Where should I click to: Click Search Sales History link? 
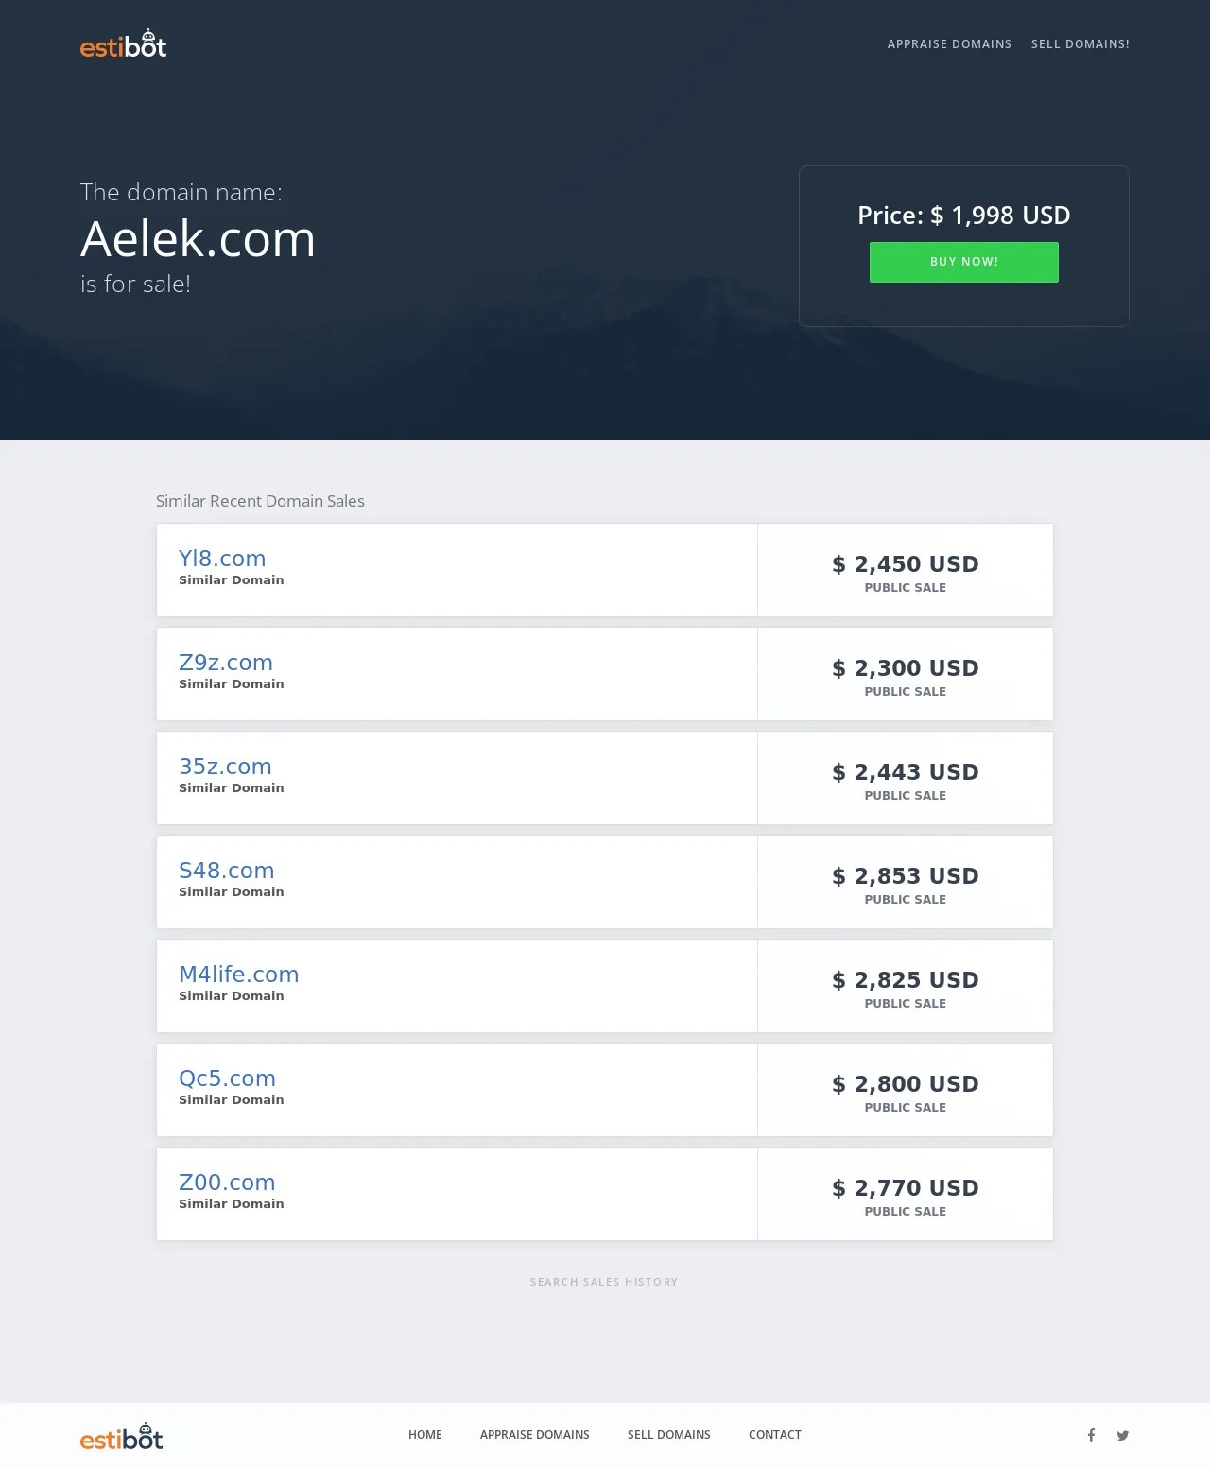tap(604, 1282)
